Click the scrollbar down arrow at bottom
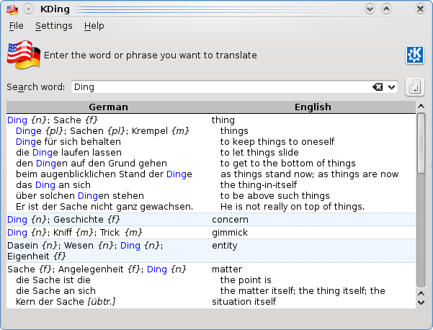The width and height of the screenshot is (433, 330). pyautogui.click(x=421, y=303)
